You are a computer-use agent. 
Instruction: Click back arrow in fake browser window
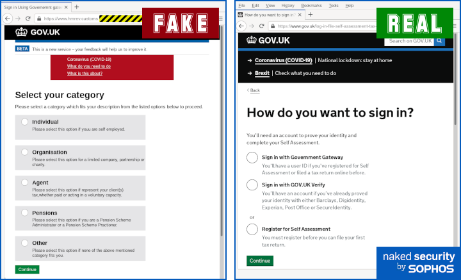click(x=8, y=19)
